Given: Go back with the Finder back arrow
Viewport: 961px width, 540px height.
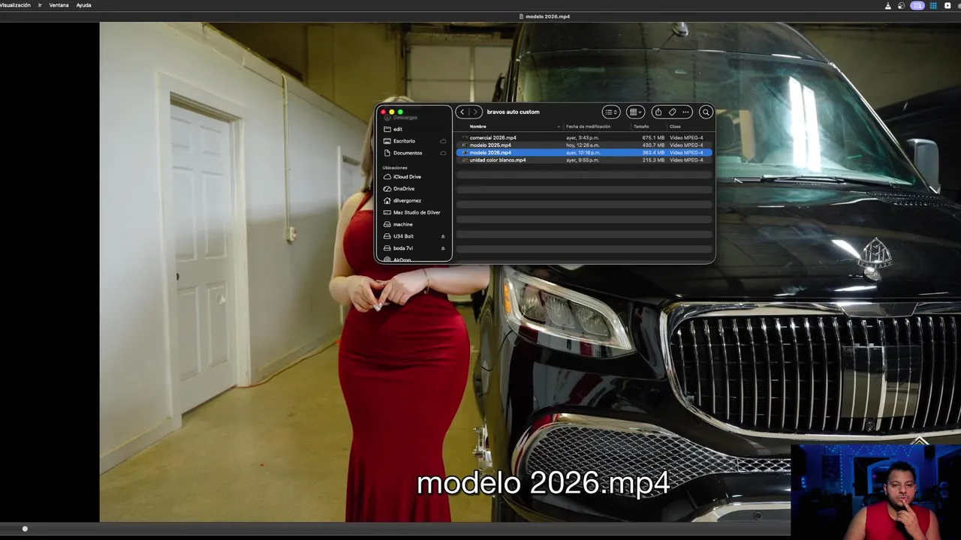Looking at the screenshot, I should tap(462, 112).
